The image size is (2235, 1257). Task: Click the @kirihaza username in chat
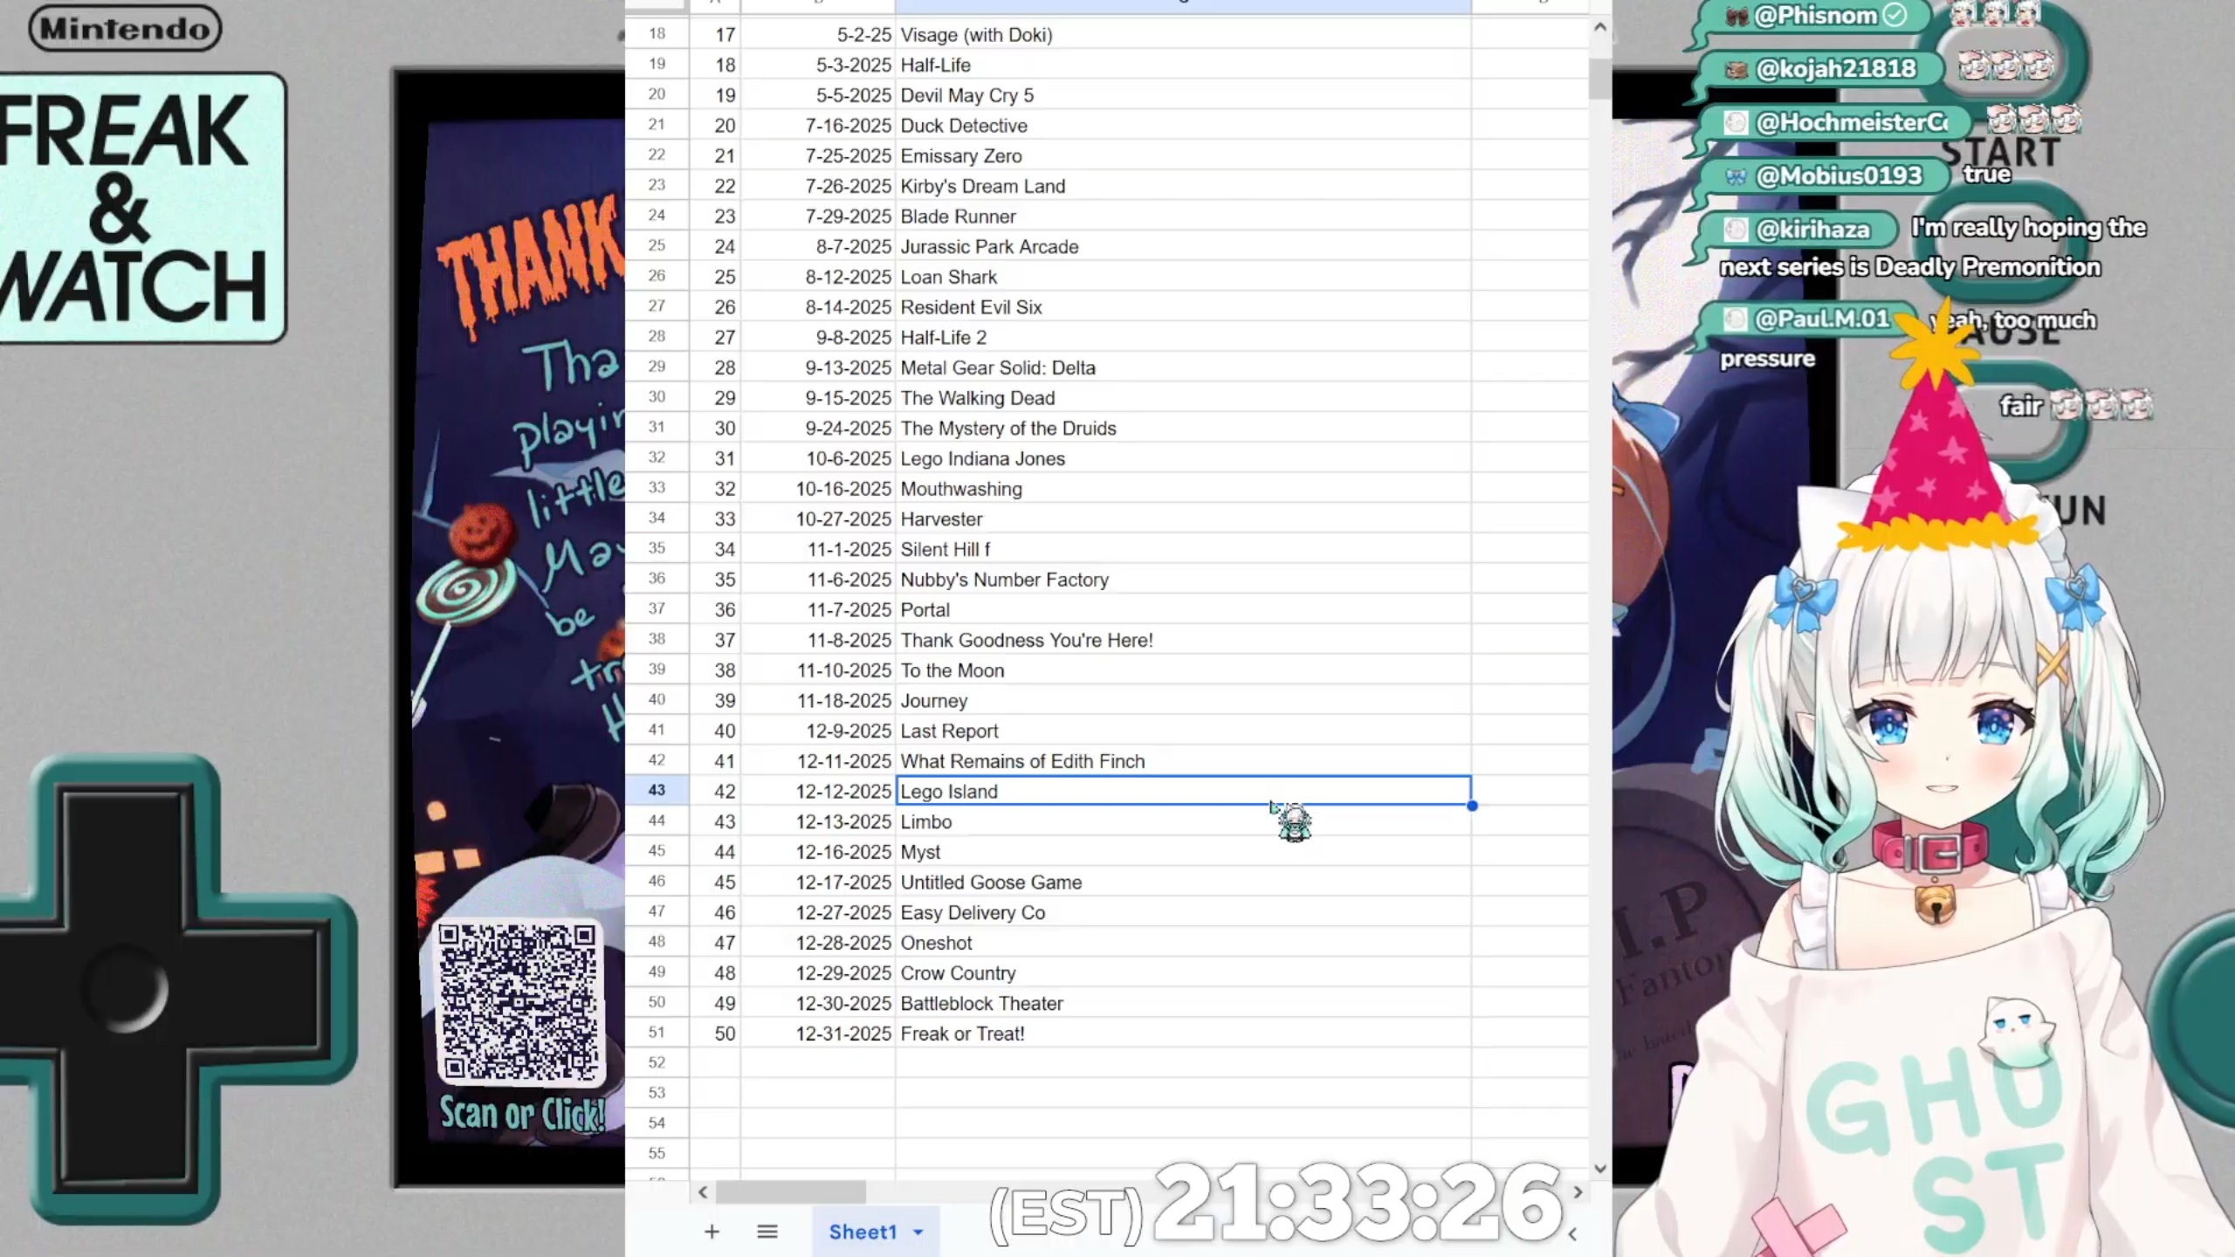1812,230
